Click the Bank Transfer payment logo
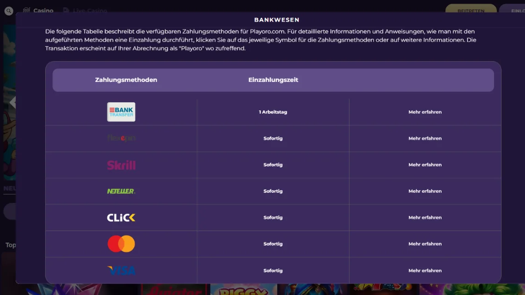Image resolution: width=525 pixels, height=295 pixels. 121,112
